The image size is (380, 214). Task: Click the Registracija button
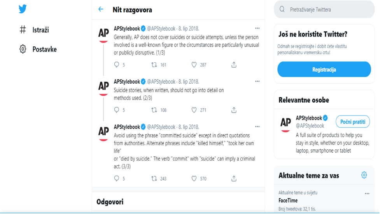[324, 69]
